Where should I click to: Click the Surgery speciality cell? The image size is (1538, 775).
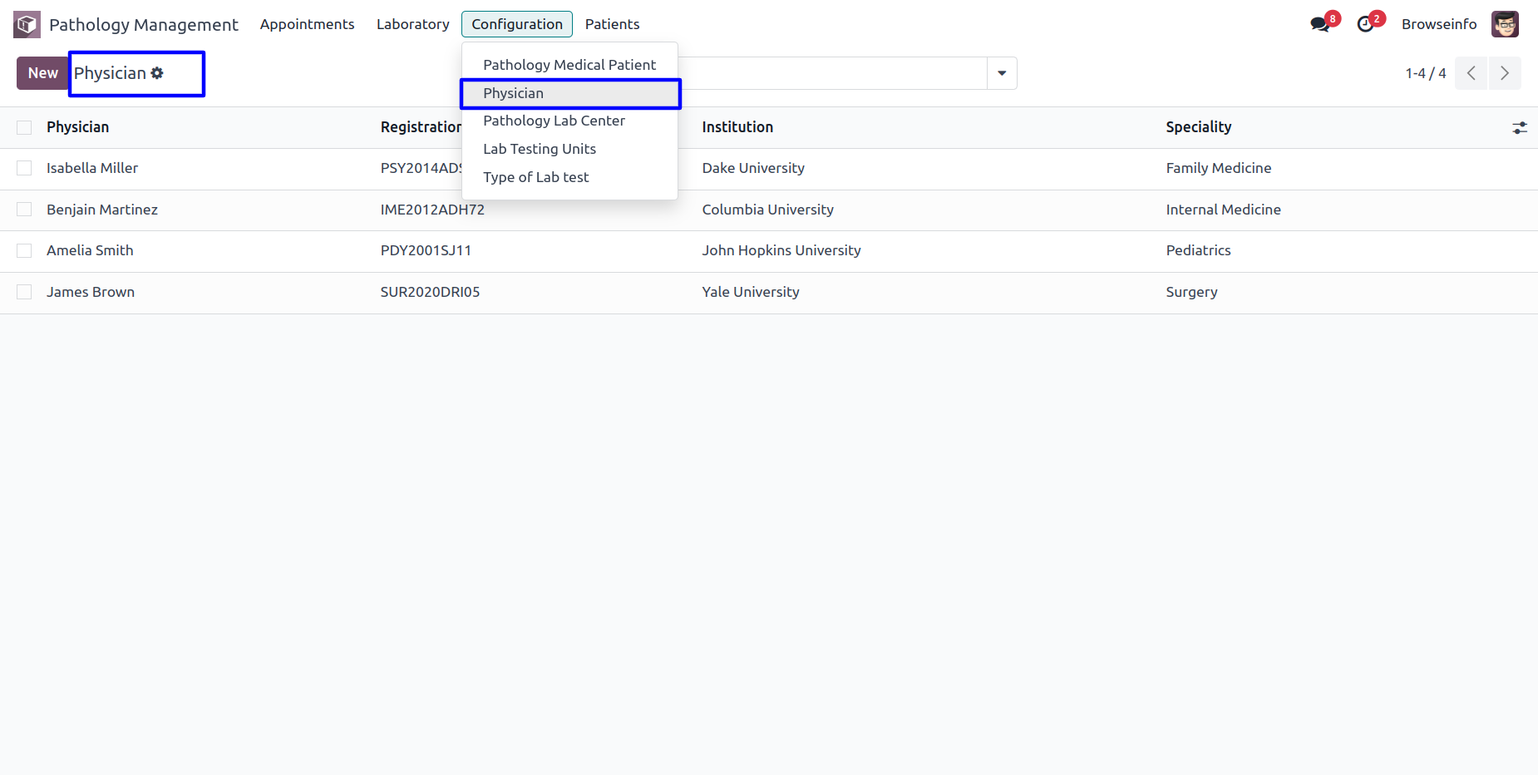point(1191,292)
